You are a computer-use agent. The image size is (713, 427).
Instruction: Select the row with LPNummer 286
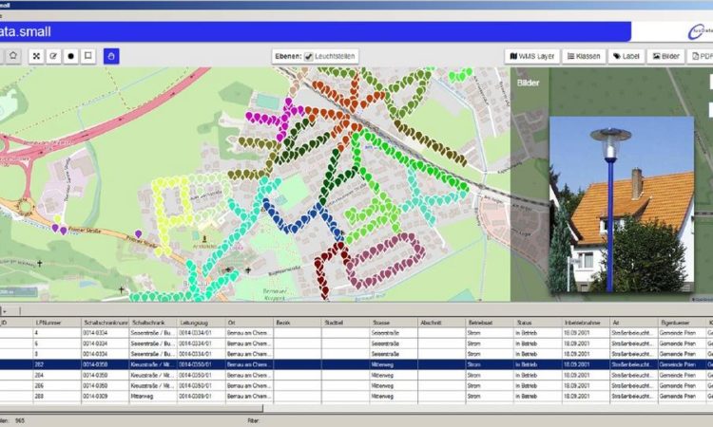point(356,385)
